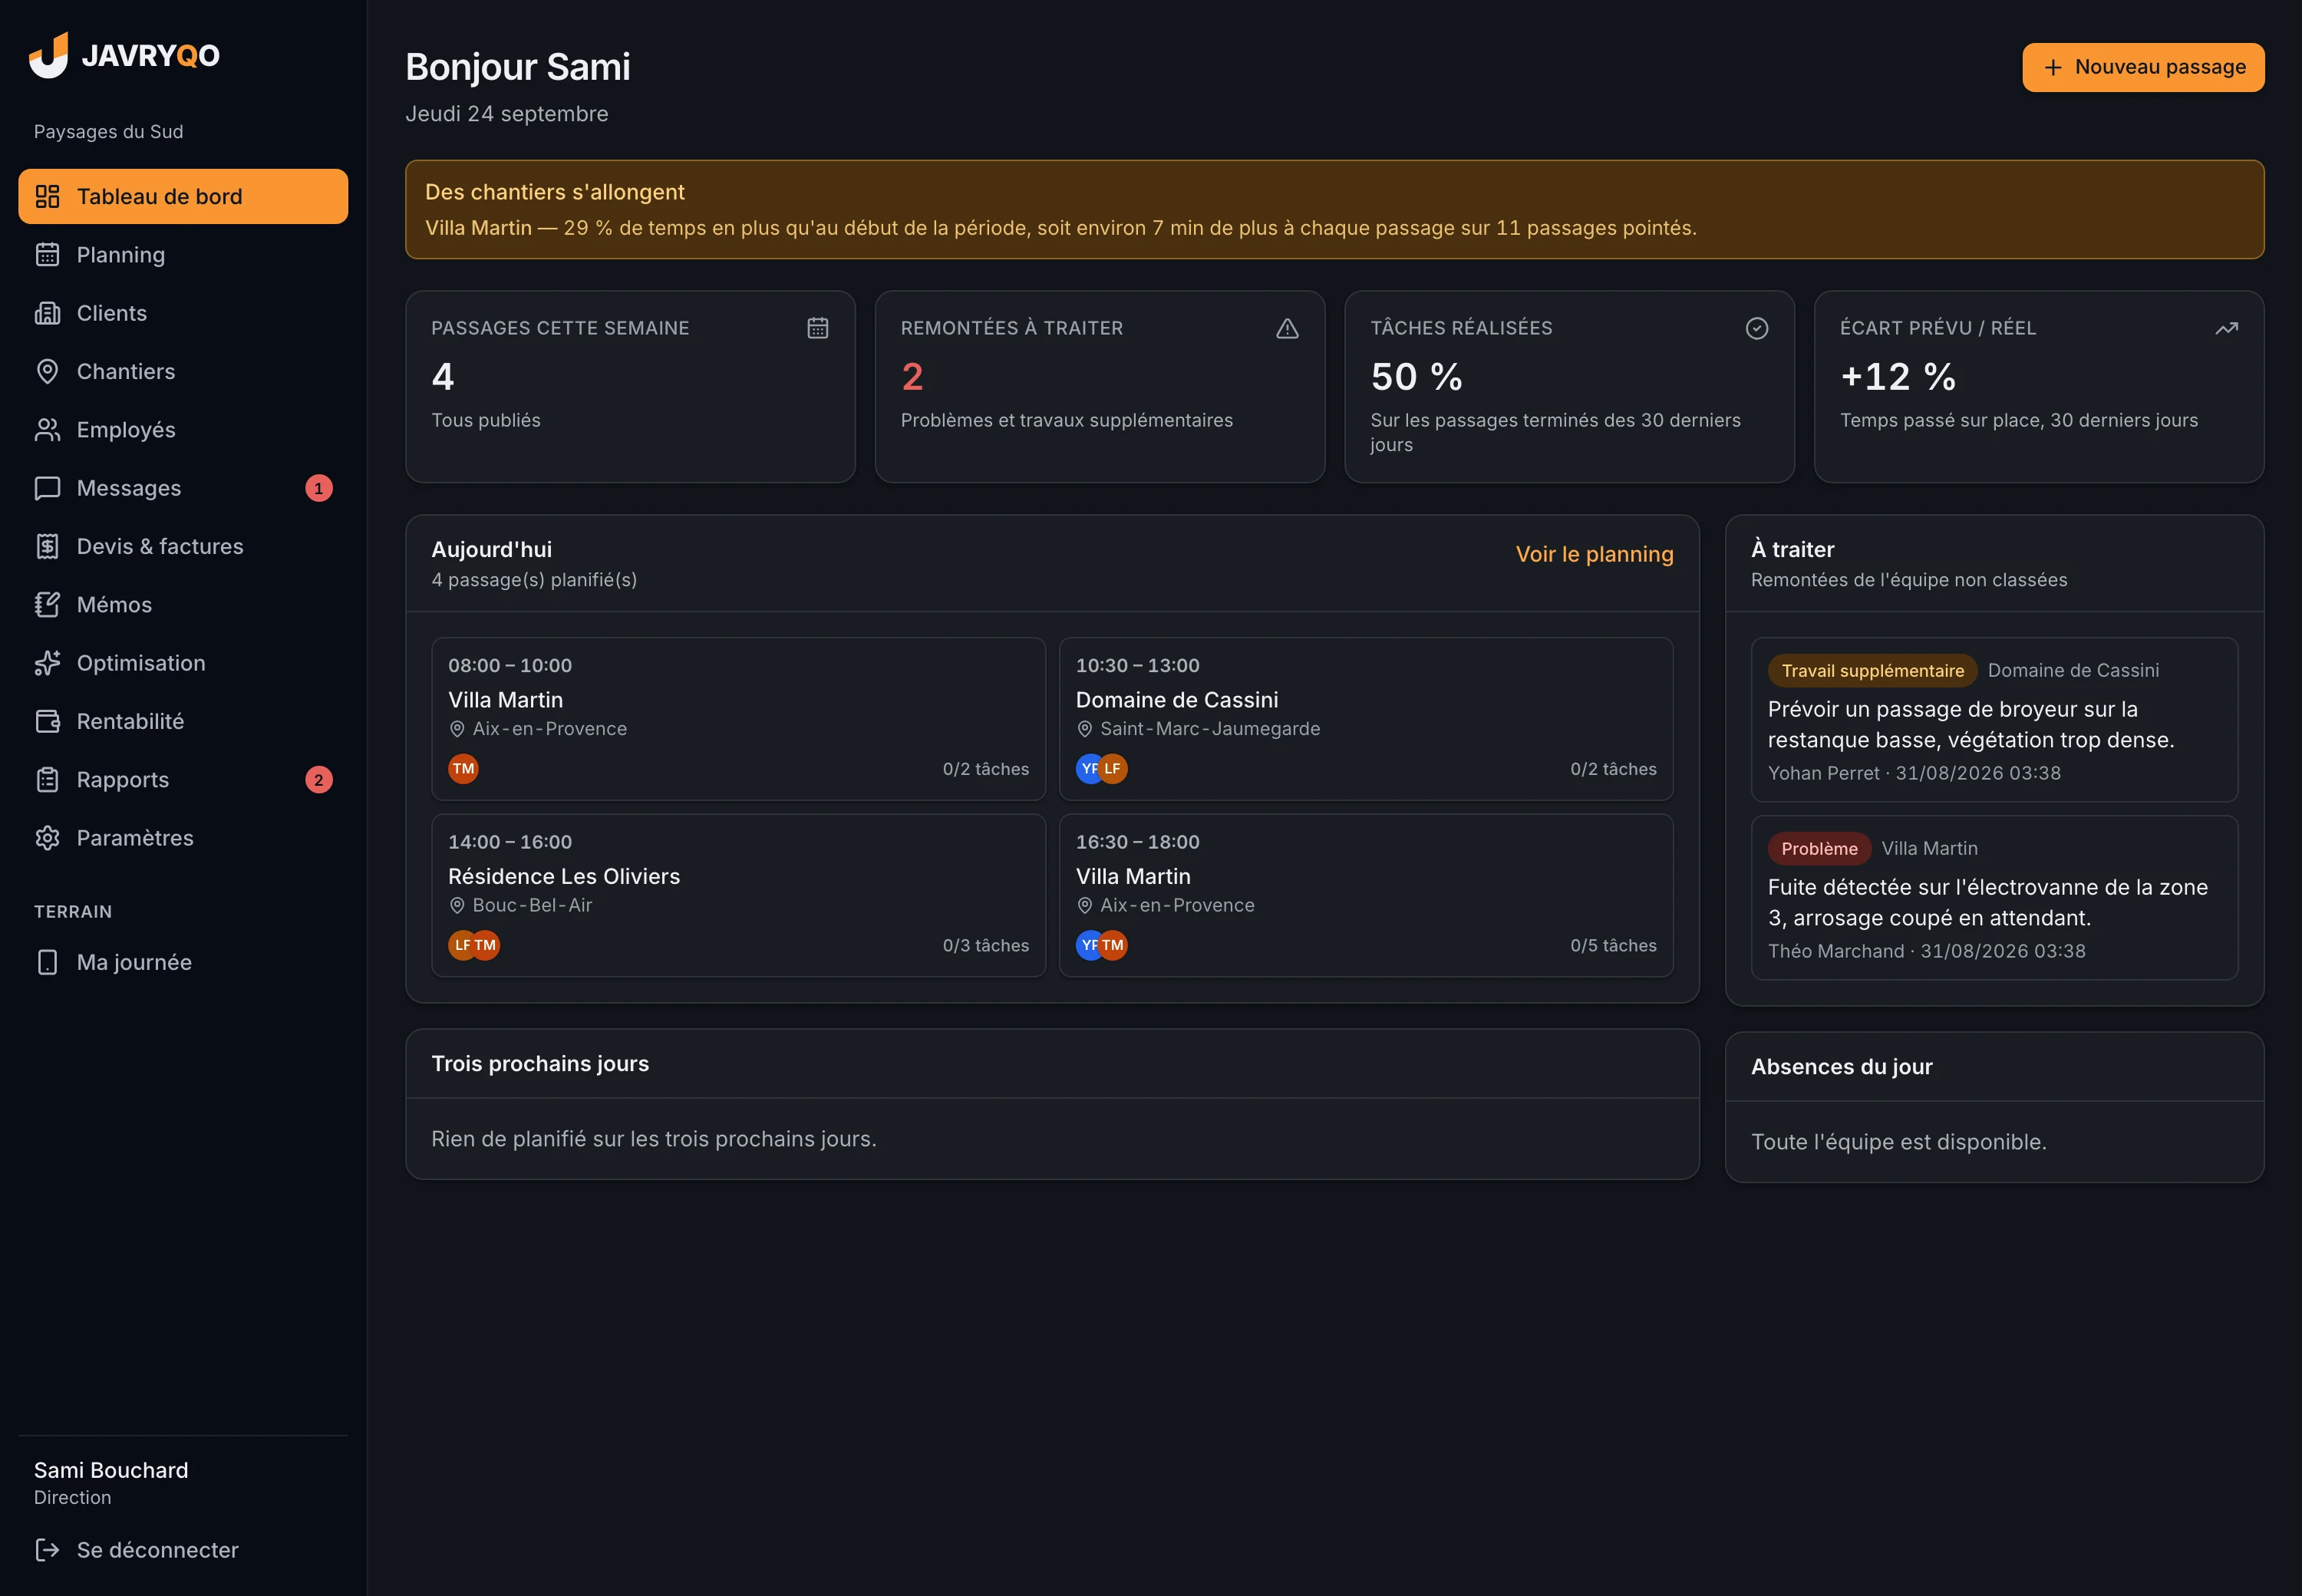This screenshot has height=1596, width=2302.
Task: Click the +12 % value
Action: [1897, 376]
